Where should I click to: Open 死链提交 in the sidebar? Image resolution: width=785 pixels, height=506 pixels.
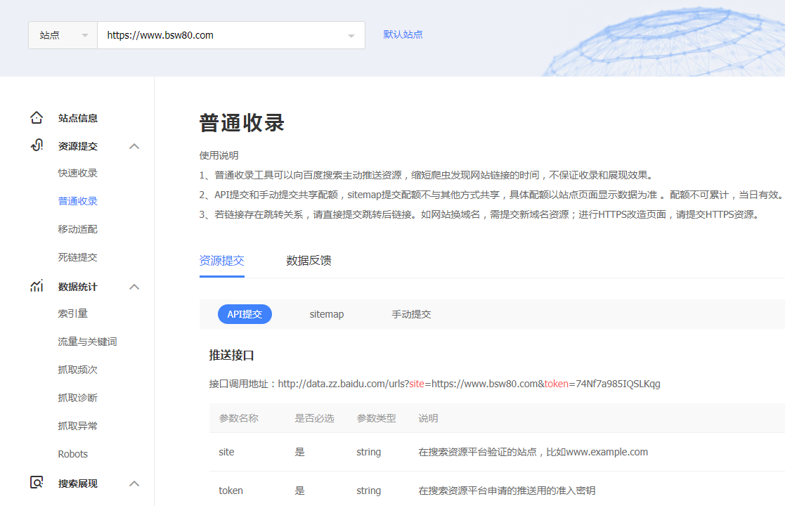[77, 257]
